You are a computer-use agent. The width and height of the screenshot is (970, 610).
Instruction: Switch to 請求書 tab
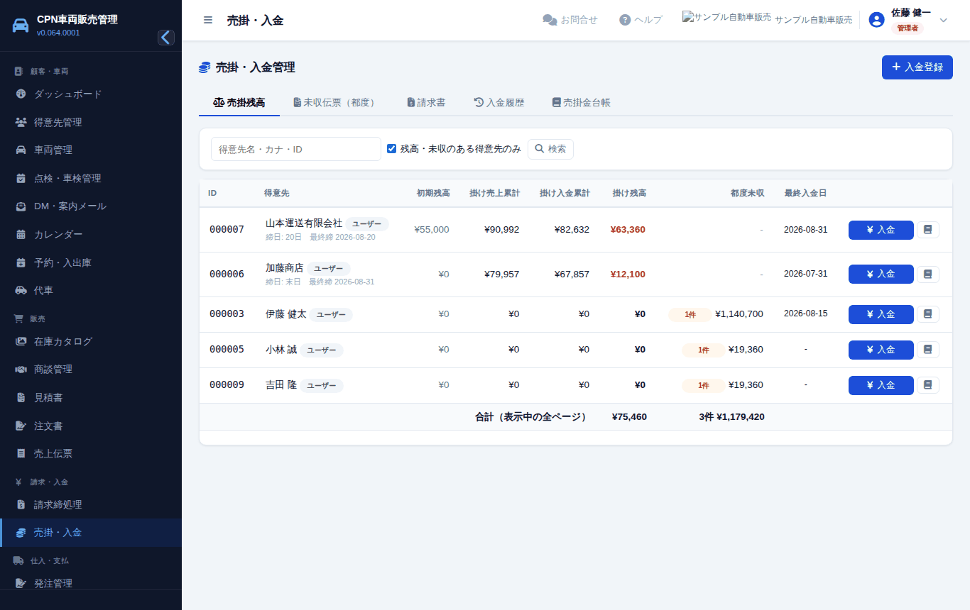click(x=426, y=103)
